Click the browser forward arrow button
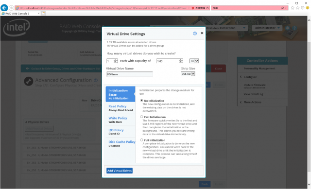311x189 pixels. click(11, 8)
